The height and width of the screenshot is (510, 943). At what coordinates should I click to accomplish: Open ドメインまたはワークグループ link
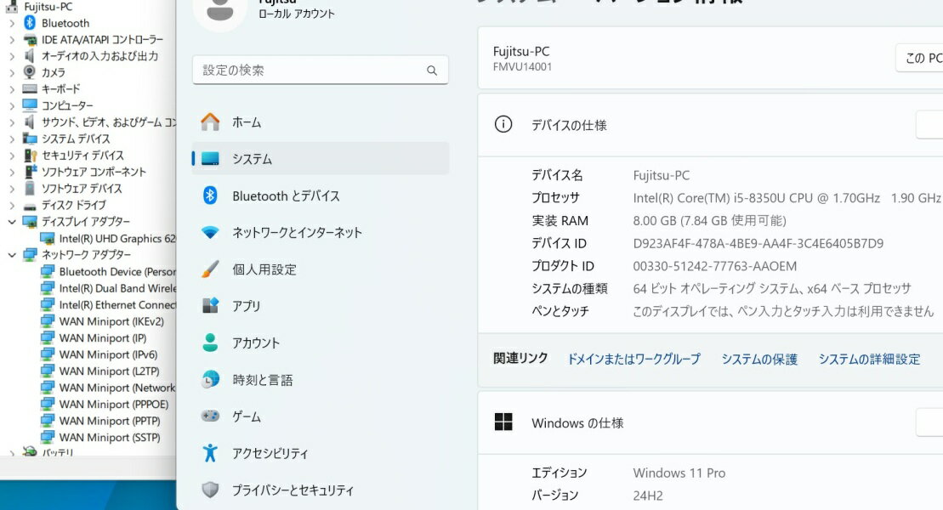point(633,360)
